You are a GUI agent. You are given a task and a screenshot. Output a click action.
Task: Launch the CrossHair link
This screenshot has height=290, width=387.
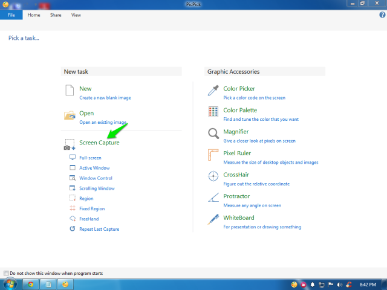(x=236, y=175)
